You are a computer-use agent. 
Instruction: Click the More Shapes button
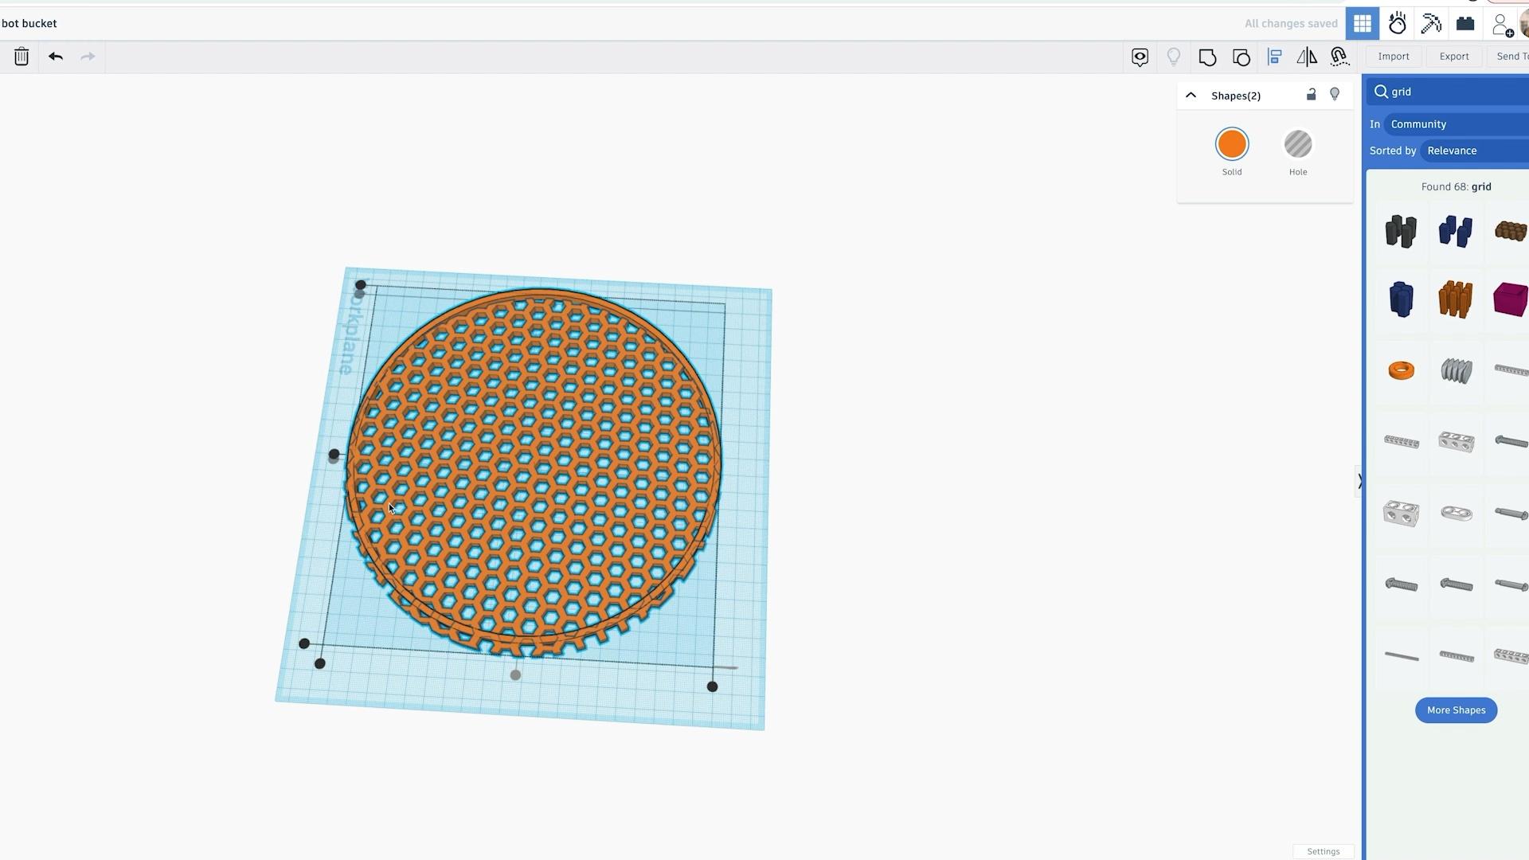click(1456, 709)
